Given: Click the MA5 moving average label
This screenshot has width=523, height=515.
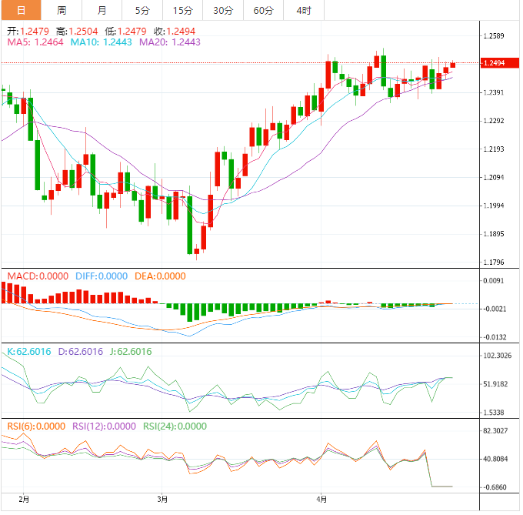Looking at the screenshot, I should pos(35,43).
